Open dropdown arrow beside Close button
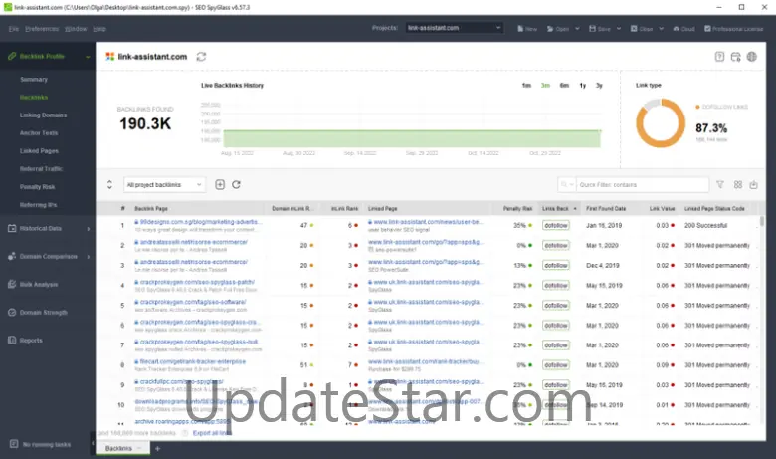The image size is (776, 459). point(661,29)
